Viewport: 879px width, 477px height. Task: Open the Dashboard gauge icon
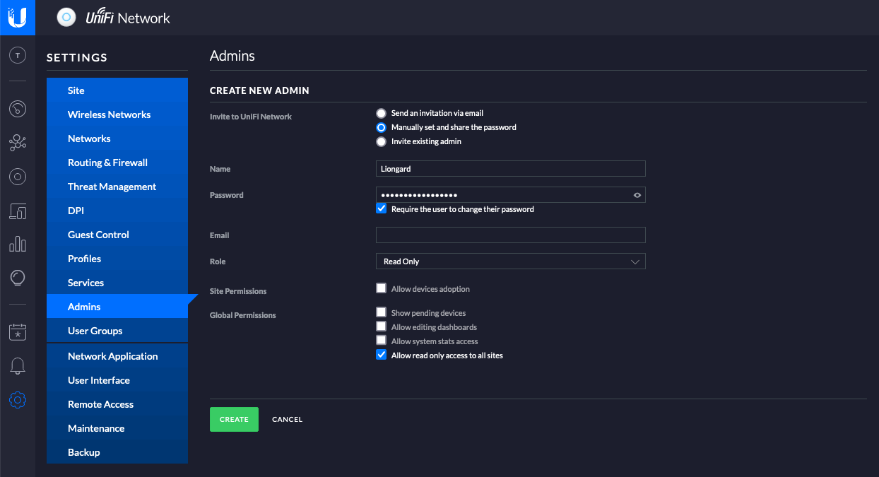pyautogui.click(x=18, y=108)
